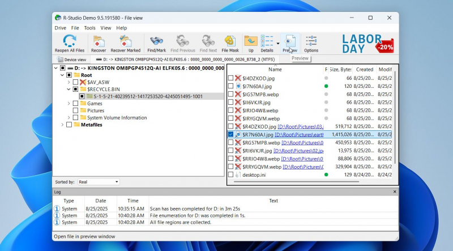Click the Metafiles folder icon

(76, 125)
